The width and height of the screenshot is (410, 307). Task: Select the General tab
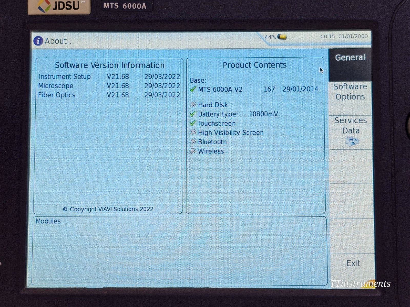pyautogui.click(x=350, y=65)
